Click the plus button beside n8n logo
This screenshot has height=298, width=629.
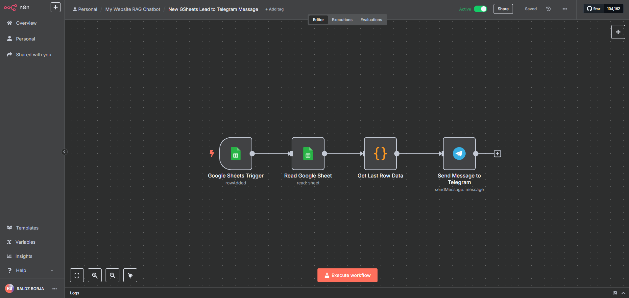pyautogui.click(x=56, y=7)
